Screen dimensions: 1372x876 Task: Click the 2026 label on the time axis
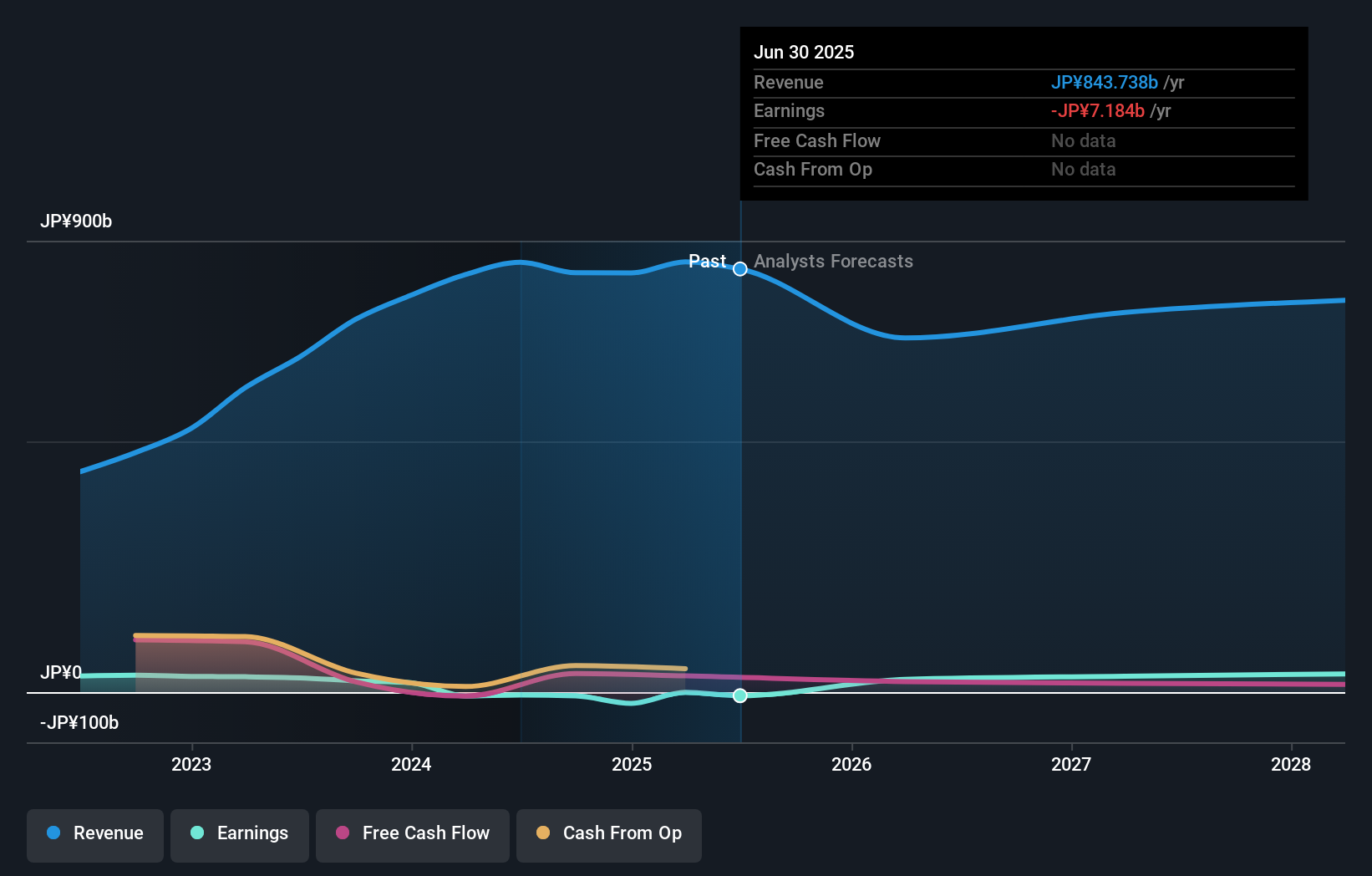click(x=851, y=763)
